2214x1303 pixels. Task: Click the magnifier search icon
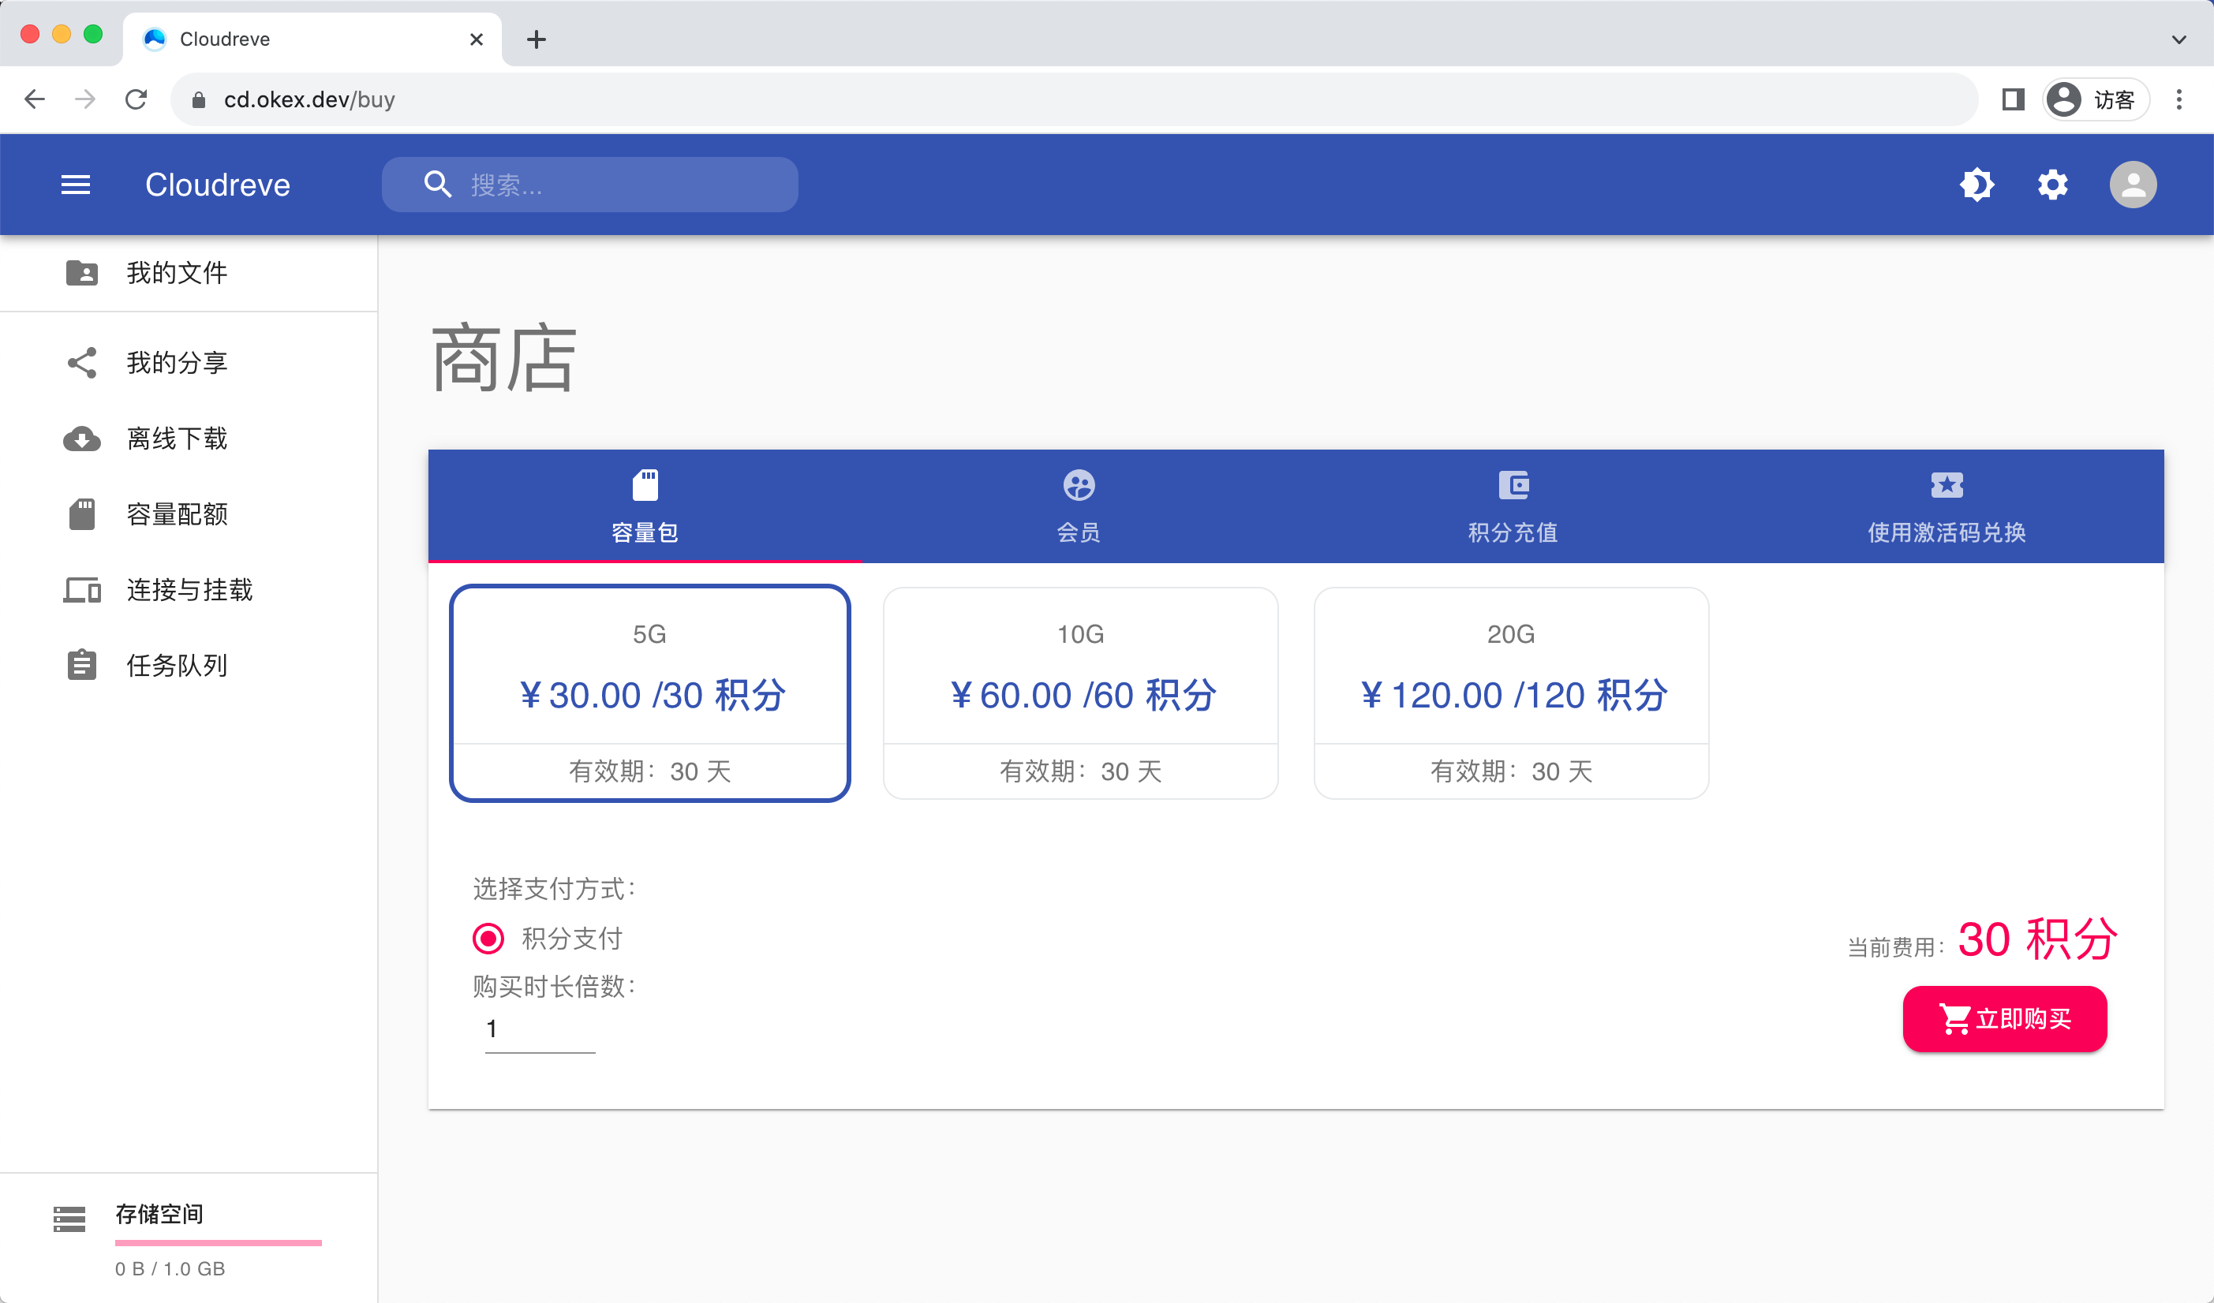click(x=436, y=185)
